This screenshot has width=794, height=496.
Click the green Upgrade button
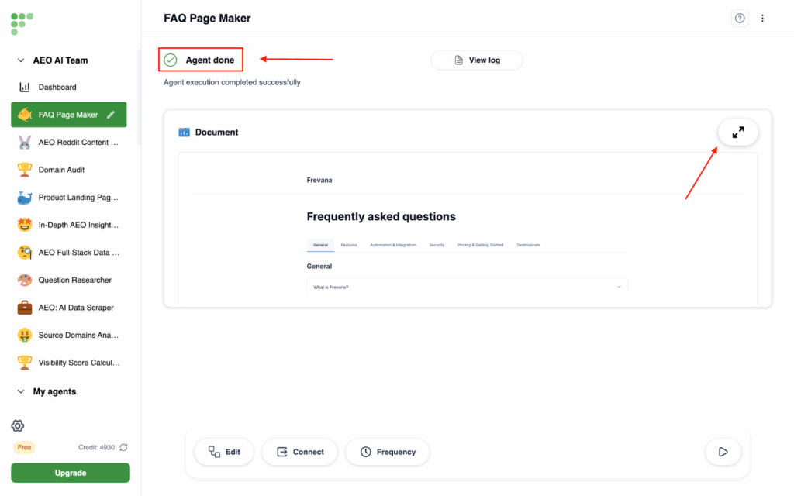pyautogui.click(x=71, y=473)
